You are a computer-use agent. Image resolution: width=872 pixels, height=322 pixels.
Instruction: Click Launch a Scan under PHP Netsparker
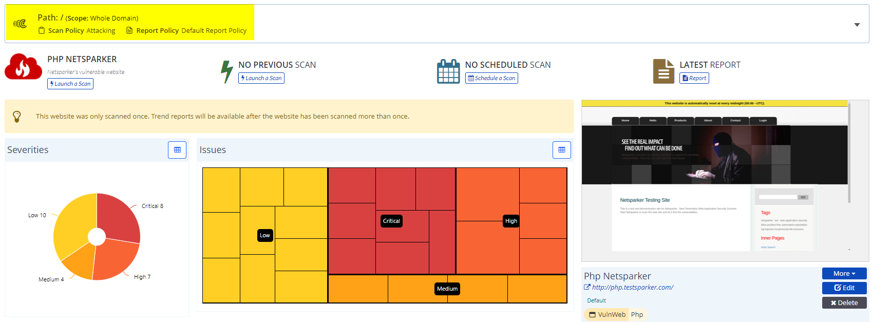pyautogui.click(x=70, y=84)
